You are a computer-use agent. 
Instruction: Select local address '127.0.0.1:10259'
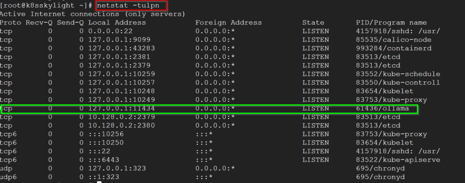click(122, 74)
